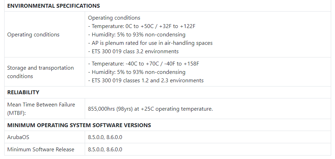Click the Operating conditions heading inside value cell
The image size is (335, 159).
(x=114, y=18)
